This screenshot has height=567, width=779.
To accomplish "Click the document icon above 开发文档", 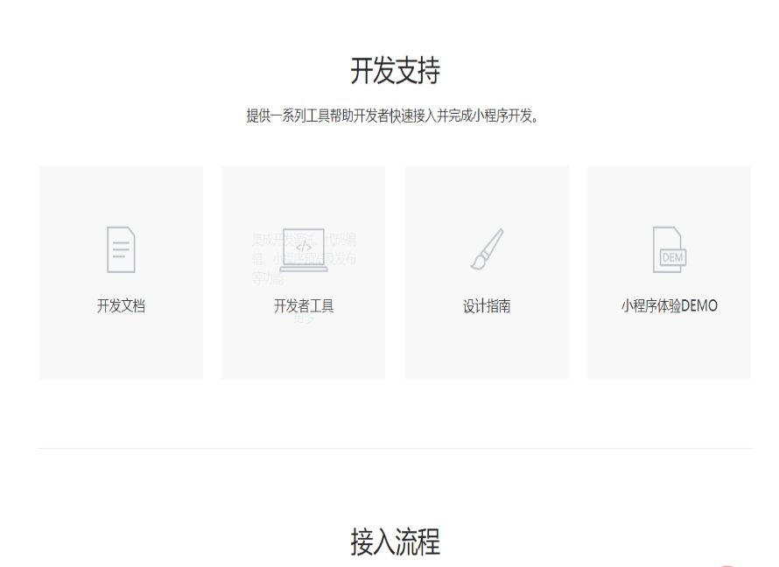I will click(x=121, y=249).
